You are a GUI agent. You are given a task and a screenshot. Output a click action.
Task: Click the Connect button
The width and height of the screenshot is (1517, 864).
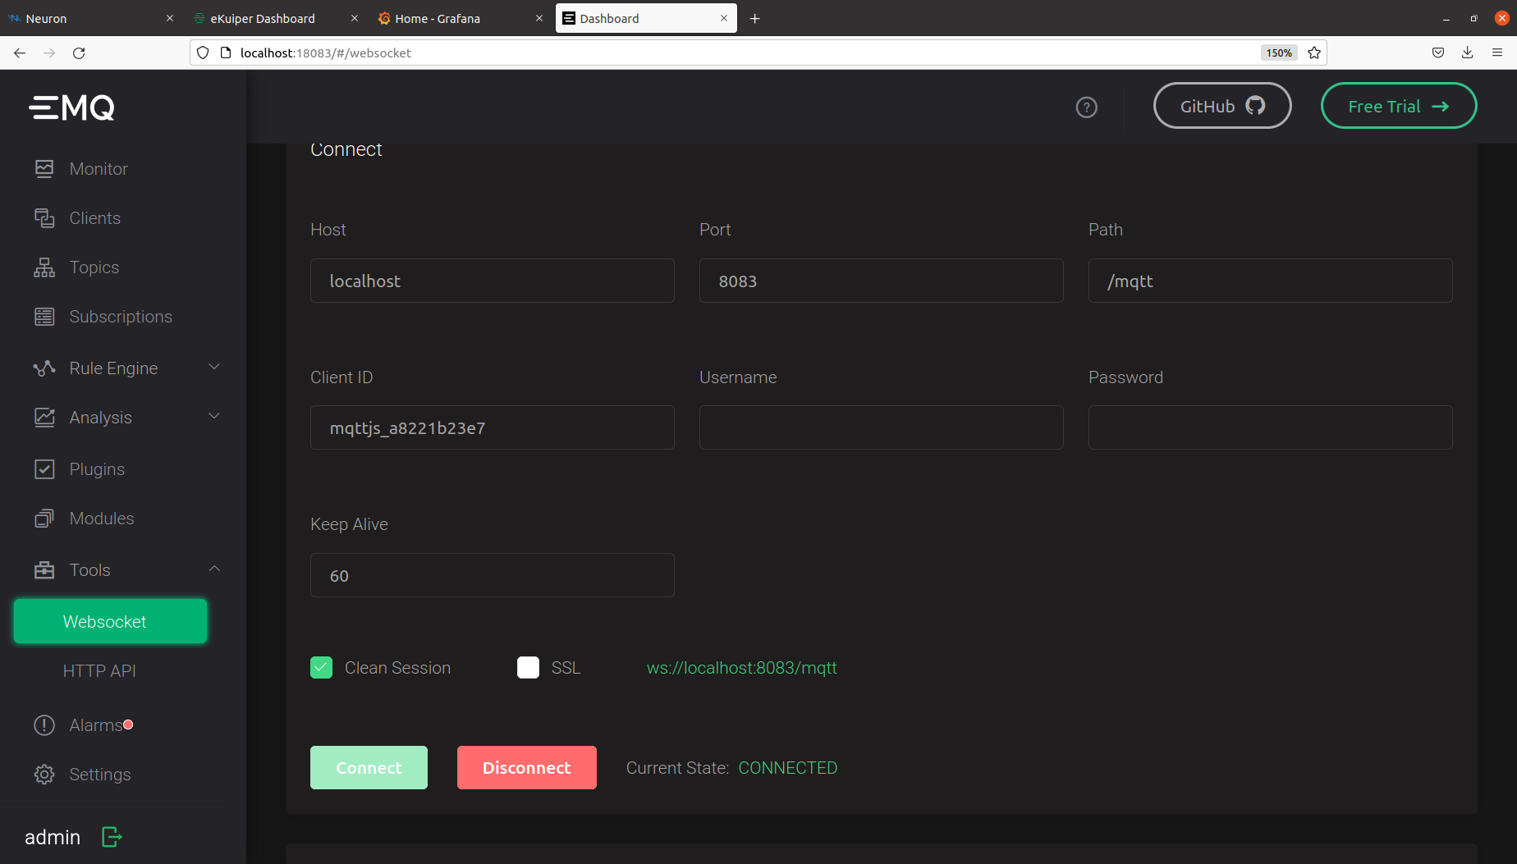(369, 768)
